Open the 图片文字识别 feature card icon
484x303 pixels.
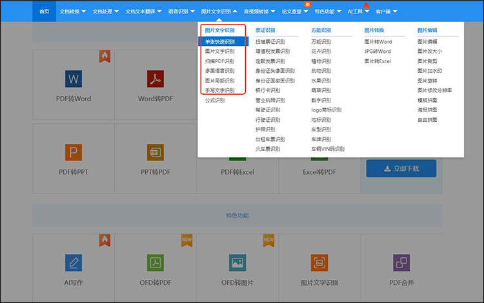pyautogui.click(x=319, y=262)
